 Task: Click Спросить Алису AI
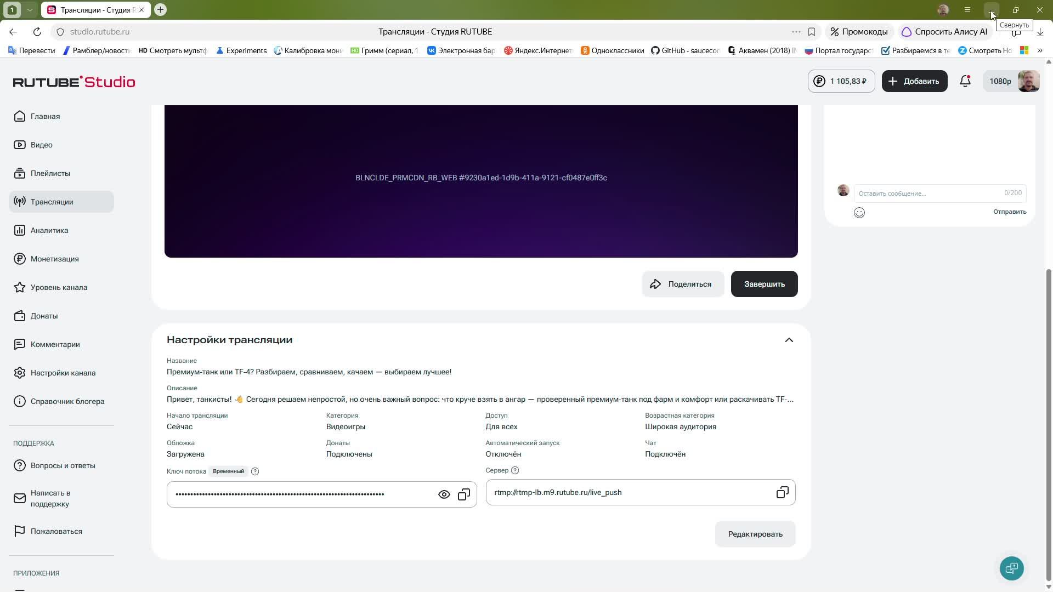[944, 32]
